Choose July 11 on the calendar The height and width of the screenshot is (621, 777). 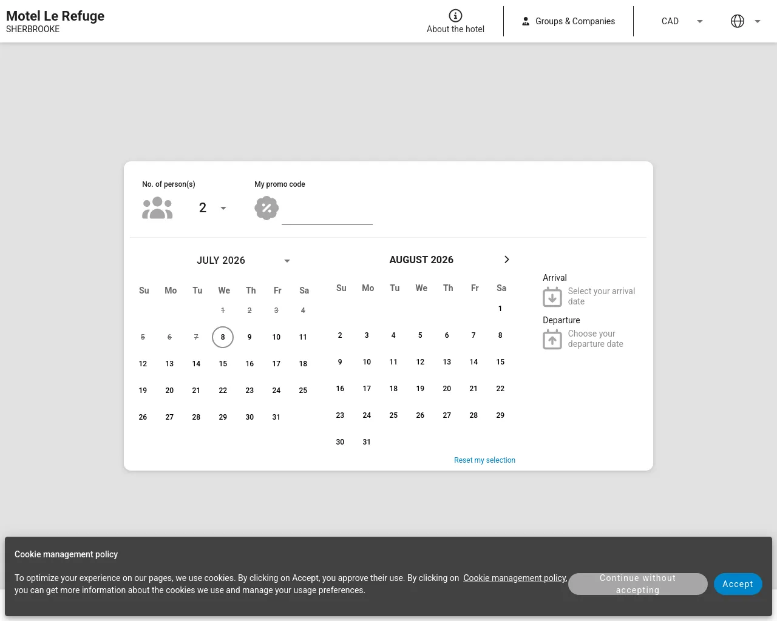(303, 337)
